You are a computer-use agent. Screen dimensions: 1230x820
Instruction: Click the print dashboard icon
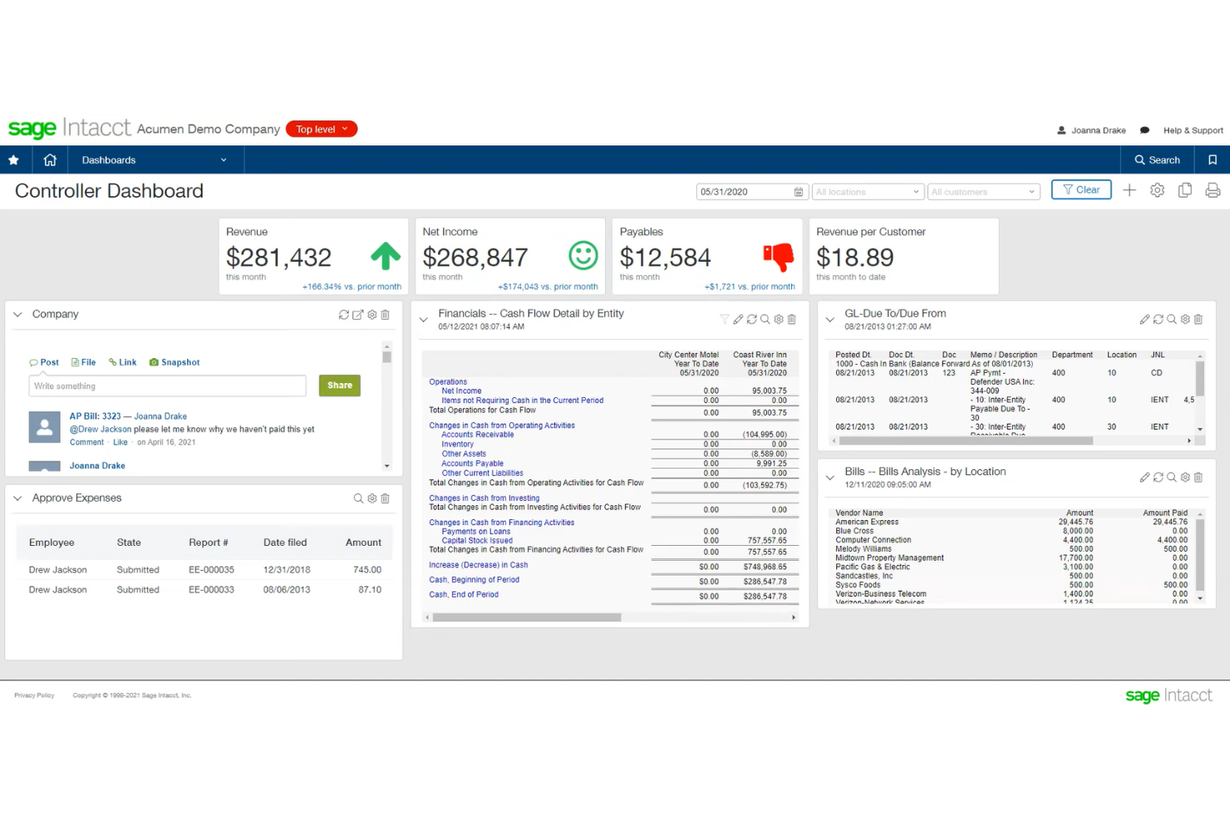coord(1213,190)
